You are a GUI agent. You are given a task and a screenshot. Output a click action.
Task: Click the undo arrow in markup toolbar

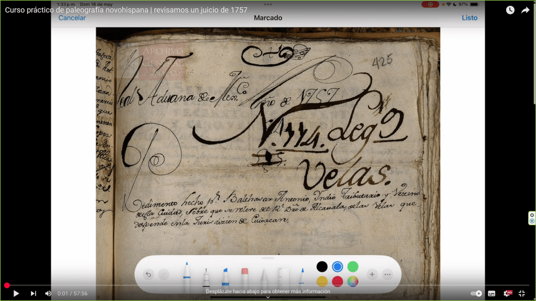click(148, 274)
